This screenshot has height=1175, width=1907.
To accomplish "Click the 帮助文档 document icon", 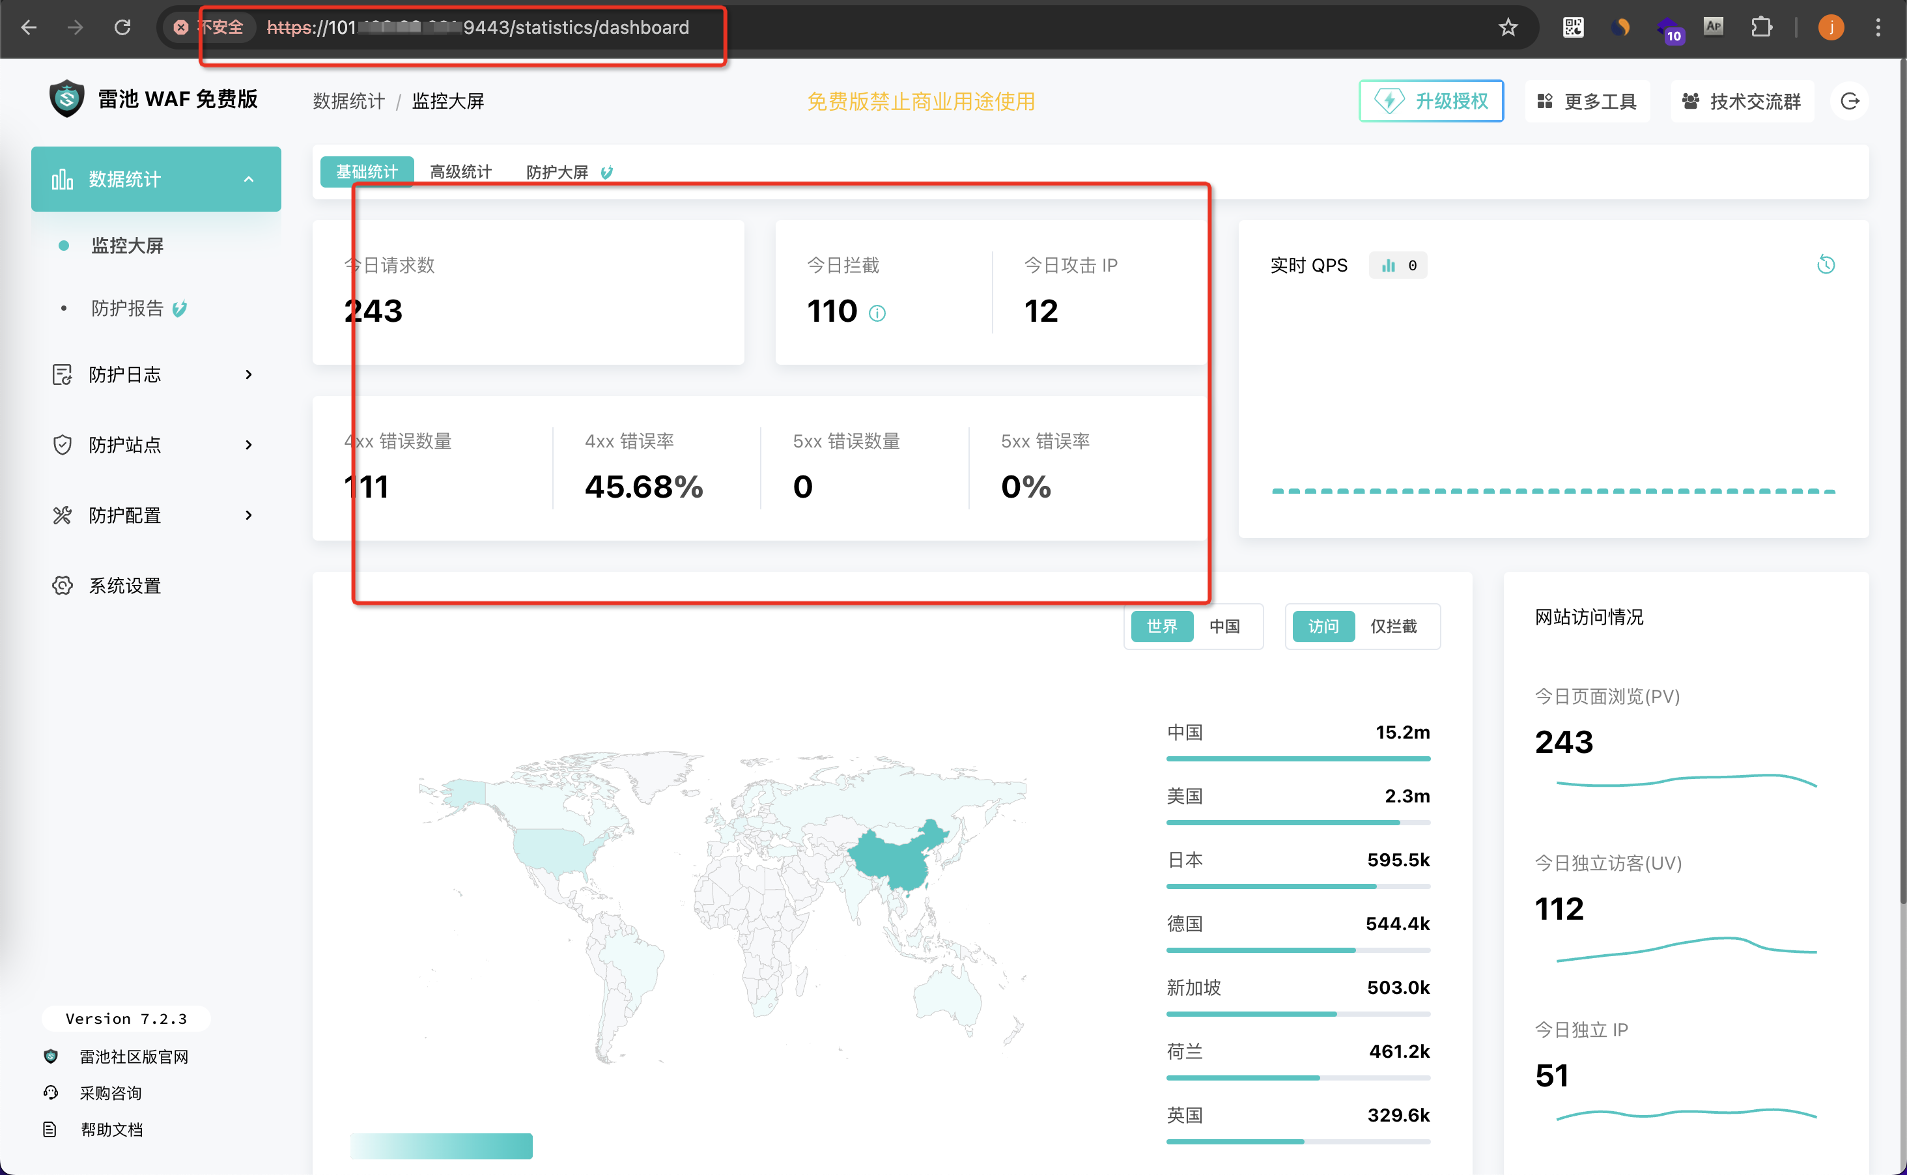I will [x=49, y=1129].
